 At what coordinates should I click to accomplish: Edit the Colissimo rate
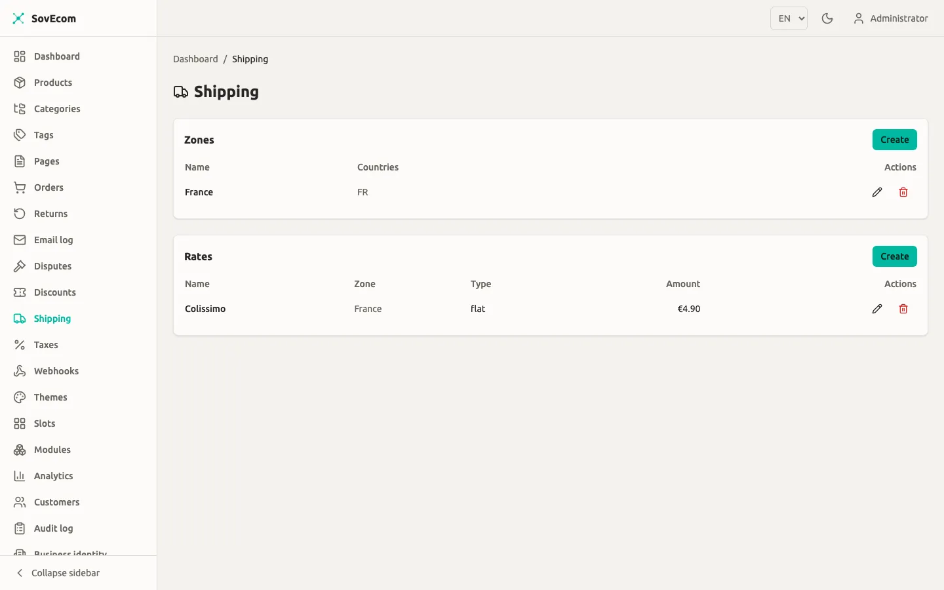click(x=877, y=309)
